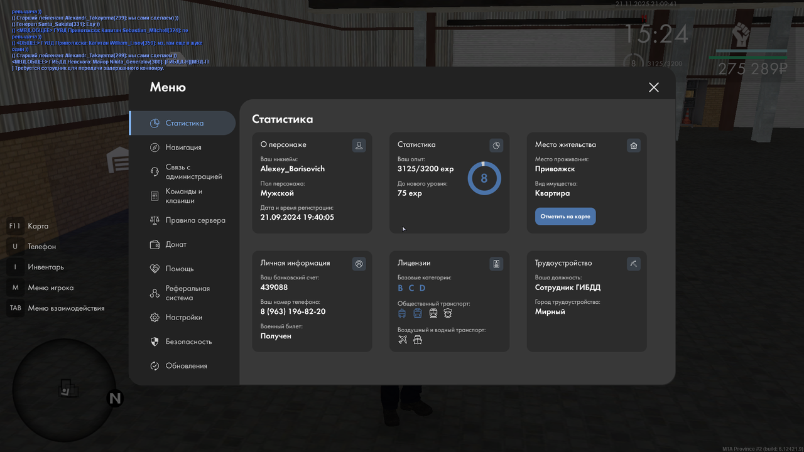Click the gear icon beside Настройки

tap(155, 318)
